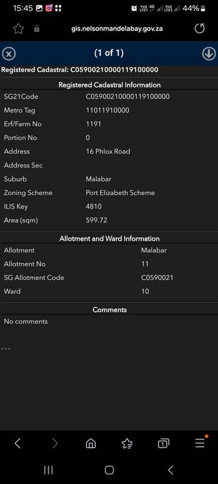The image size is (218, 484).
Task: Open the browser hamburger menu
Action: point(200,443)
